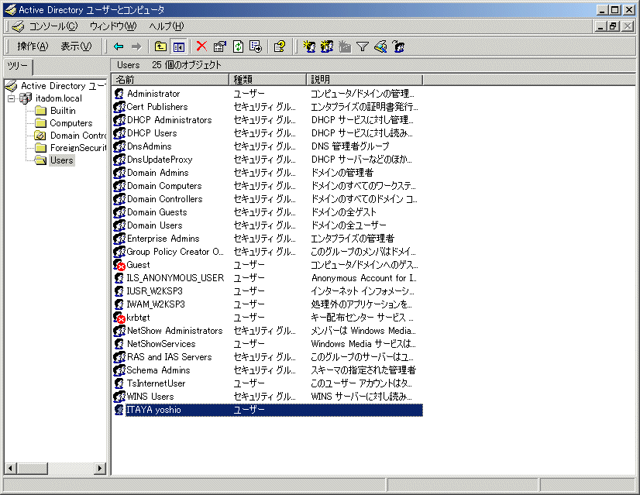Select the IUSR_W2KSP3 account row
This screenshot has height=495, width=640.
coord(268,291)
